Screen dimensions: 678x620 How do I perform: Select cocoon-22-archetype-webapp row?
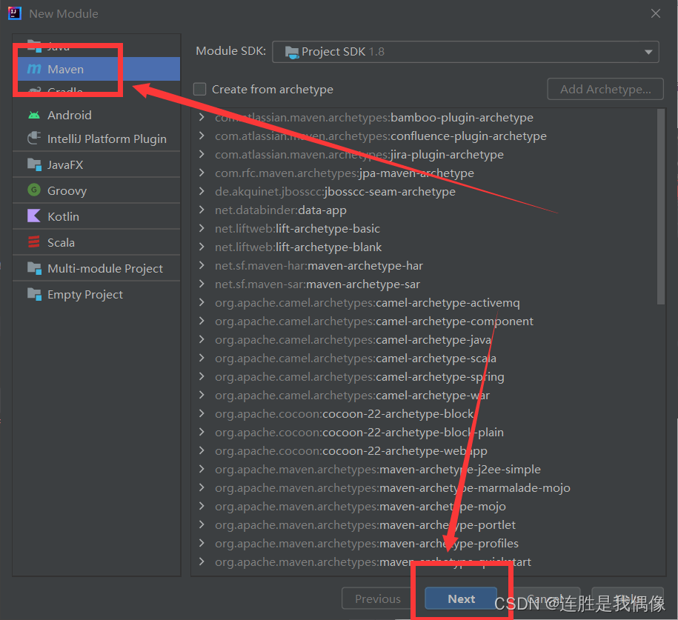(x=425, y=451)
